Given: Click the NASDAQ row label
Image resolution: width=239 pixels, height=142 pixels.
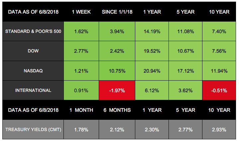Looking at the screenshot, I should click(x=33, y=70).
